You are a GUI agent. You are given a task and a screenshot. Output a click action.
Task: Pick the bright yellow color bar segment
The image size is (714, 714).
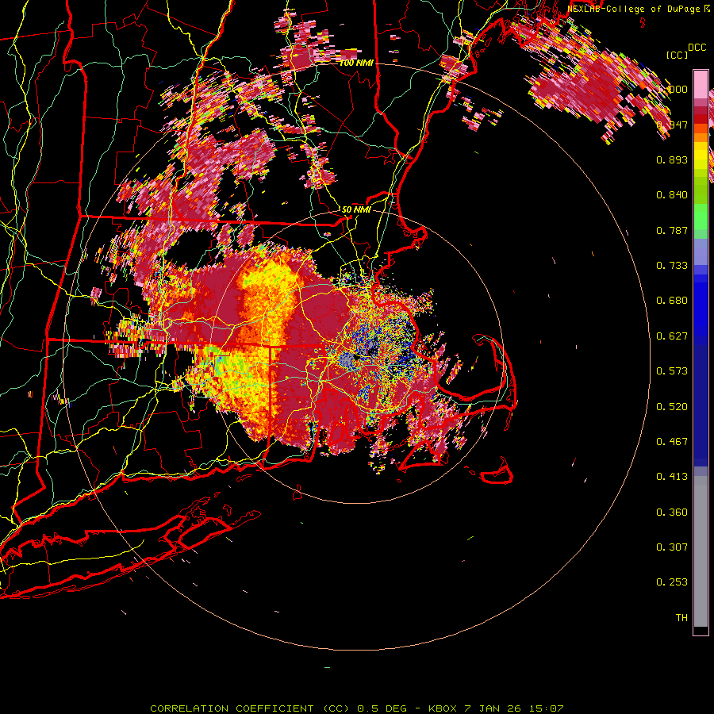point(701,156)
